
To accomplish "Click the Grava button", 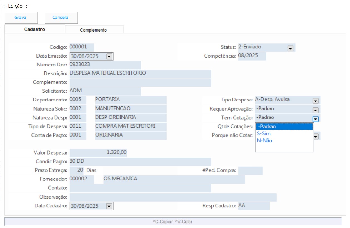I will tap(20, 18).
